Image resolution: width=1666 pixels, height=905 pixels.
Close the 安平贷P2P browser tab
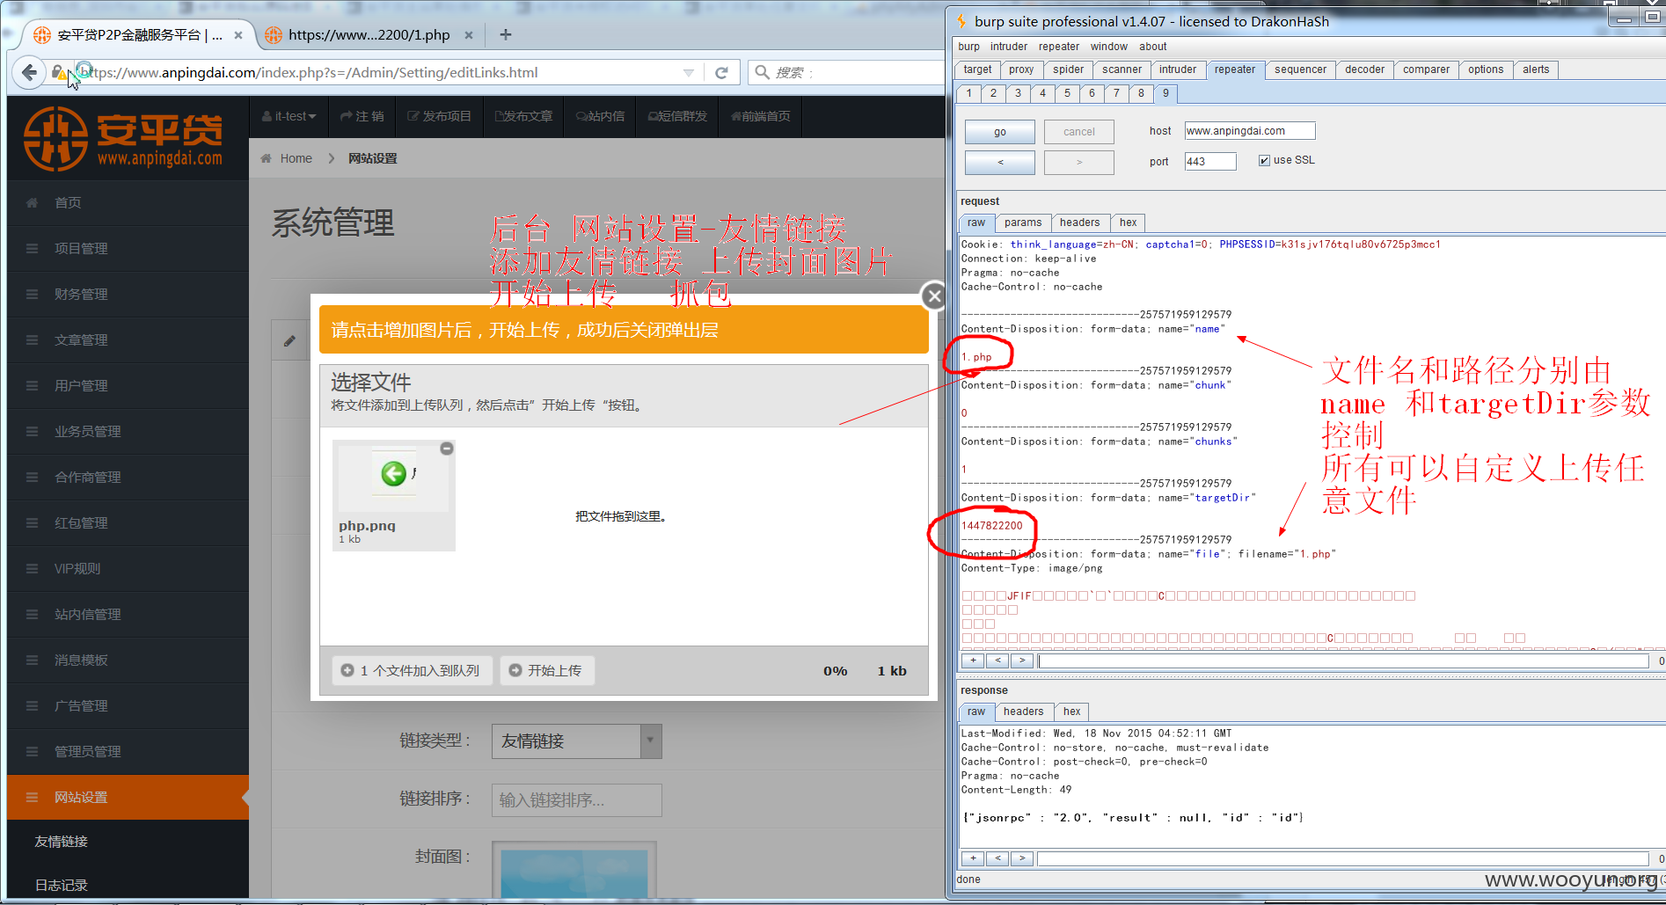point(238,35)
